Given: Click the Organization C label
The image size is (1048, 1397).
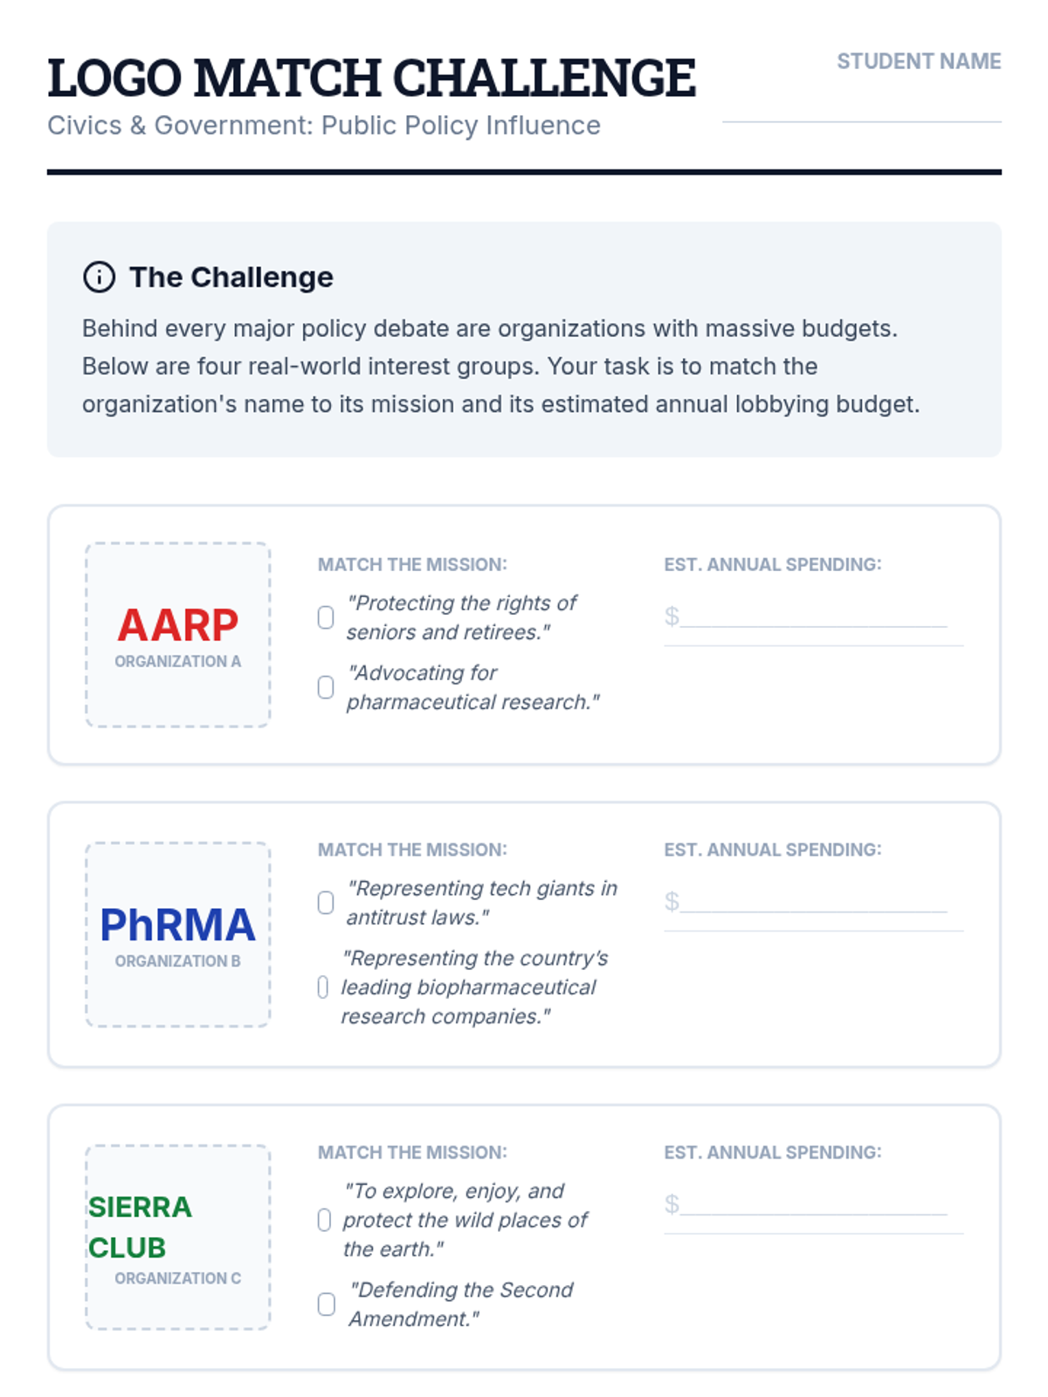Looking at the screenshot, I should coord(178,1278).
